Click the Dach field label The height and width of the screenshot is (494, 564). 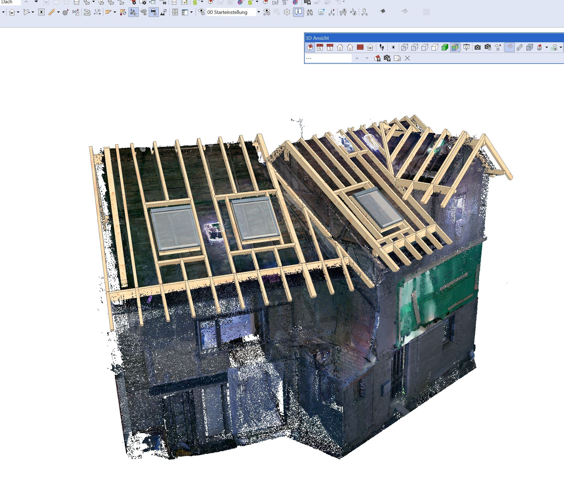point(7,2)
